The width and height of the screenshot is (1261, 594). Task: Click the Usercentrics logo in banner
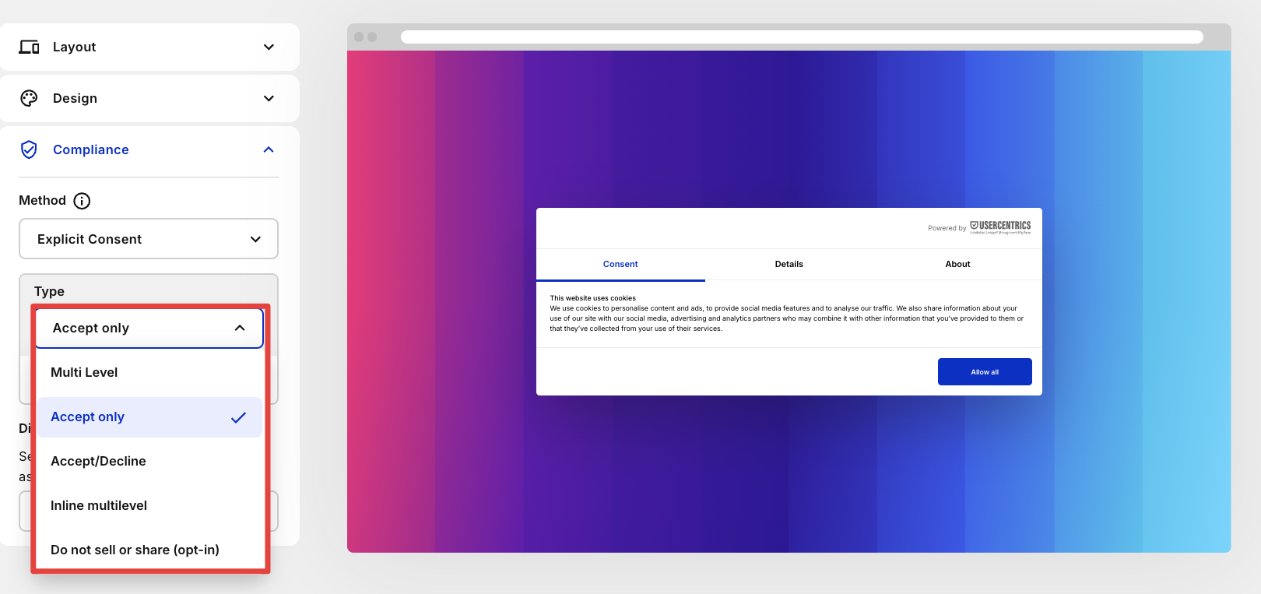coord(1000,227)
